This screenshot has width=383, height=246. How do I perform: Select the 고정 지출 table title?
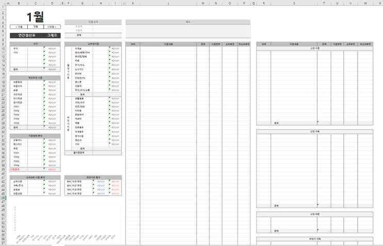pyautogui.click(x=314, y=48)
